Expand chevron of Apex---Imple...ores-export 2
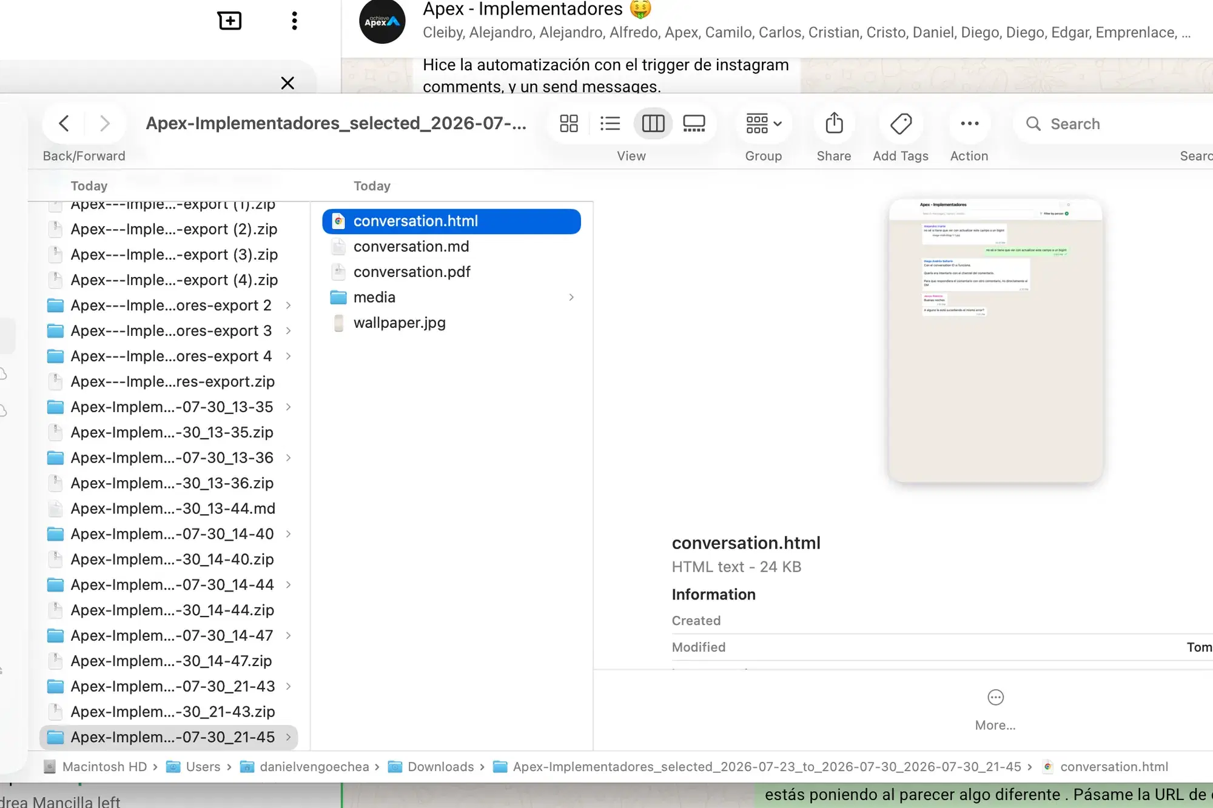Screen dimensions: 1213x808 coord(289,306)
